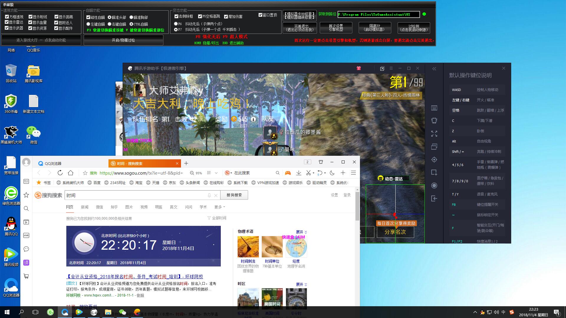Go to browser home page icon
The image size is (566, 318).
pyautogui.click(x=71, y=173)
